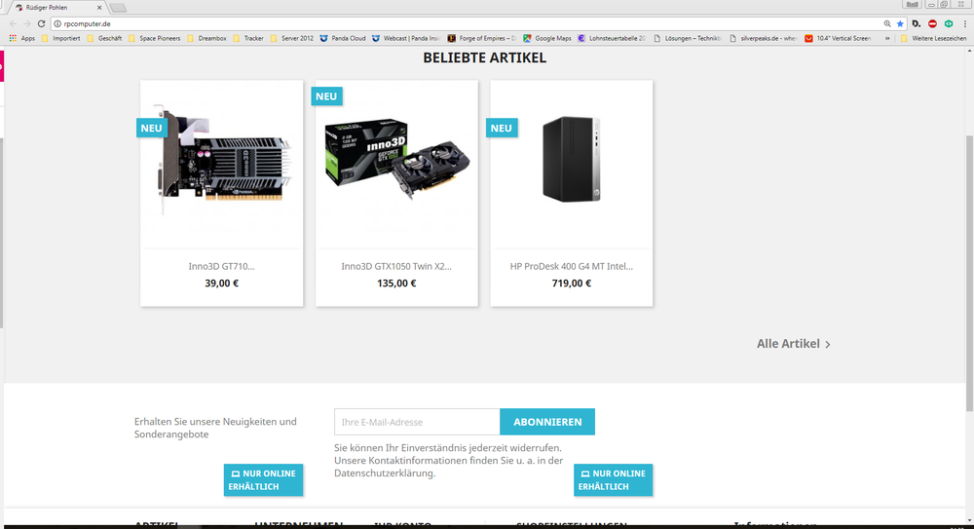Image resolution: width=974 pixels, height=529 pixels.
Task: Open the Space Pioneers bookmark folder
Action: tap(154, 38)
